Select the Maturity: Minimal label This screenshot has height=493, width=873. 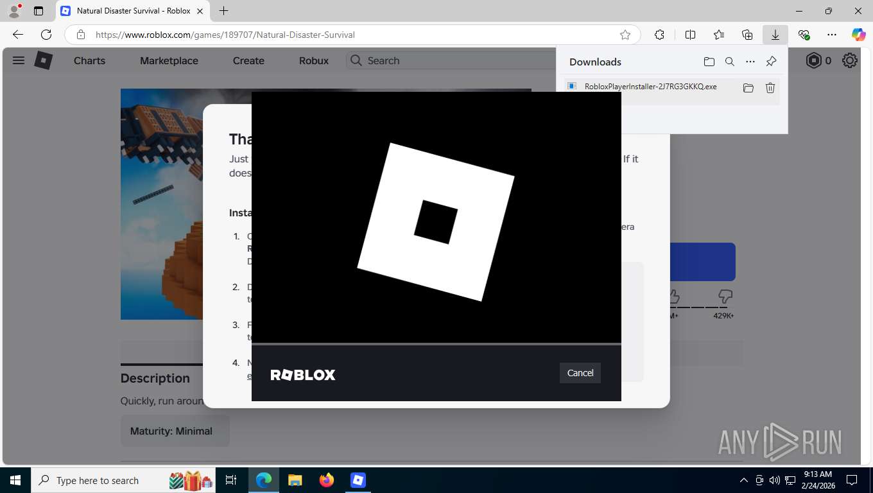click(x=171, y=431)
